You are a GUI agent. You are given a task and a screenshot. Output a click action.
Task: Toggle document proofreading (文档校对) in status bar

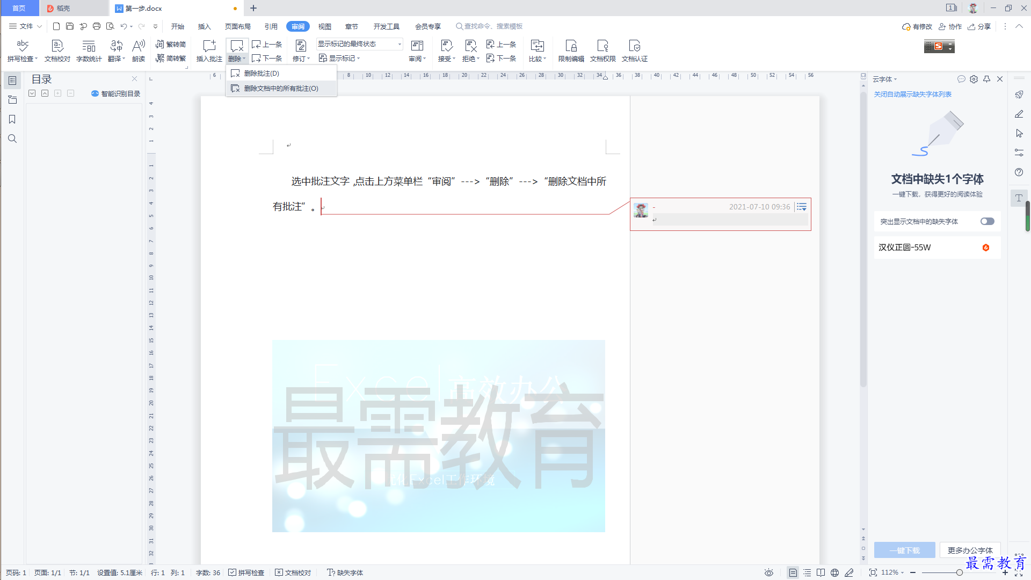[x=293, y=572]
